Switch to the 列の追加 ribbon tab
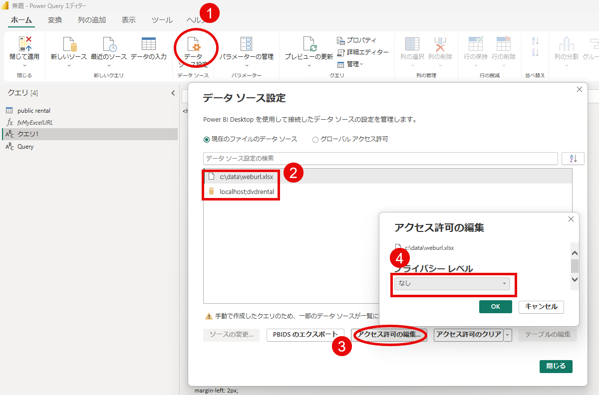 coord(92,20)
